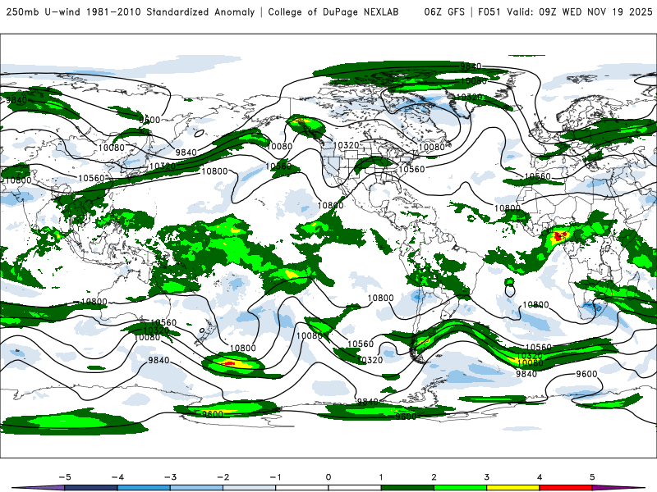Screen dimensions: 657x492
Task: Click the red anomaly core over West Africa
Action: [559, 236]
